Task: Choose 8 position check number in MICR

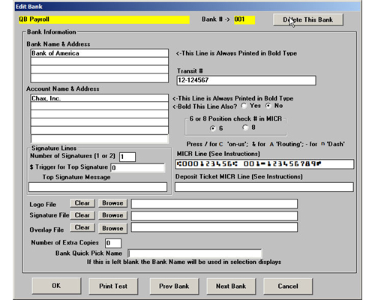Action: [x=245, y=127]
